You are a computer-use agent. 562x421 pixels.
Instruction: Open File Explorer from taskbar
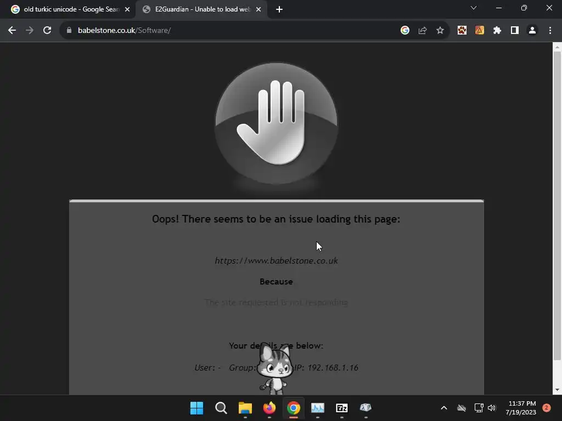coord(245,408)
